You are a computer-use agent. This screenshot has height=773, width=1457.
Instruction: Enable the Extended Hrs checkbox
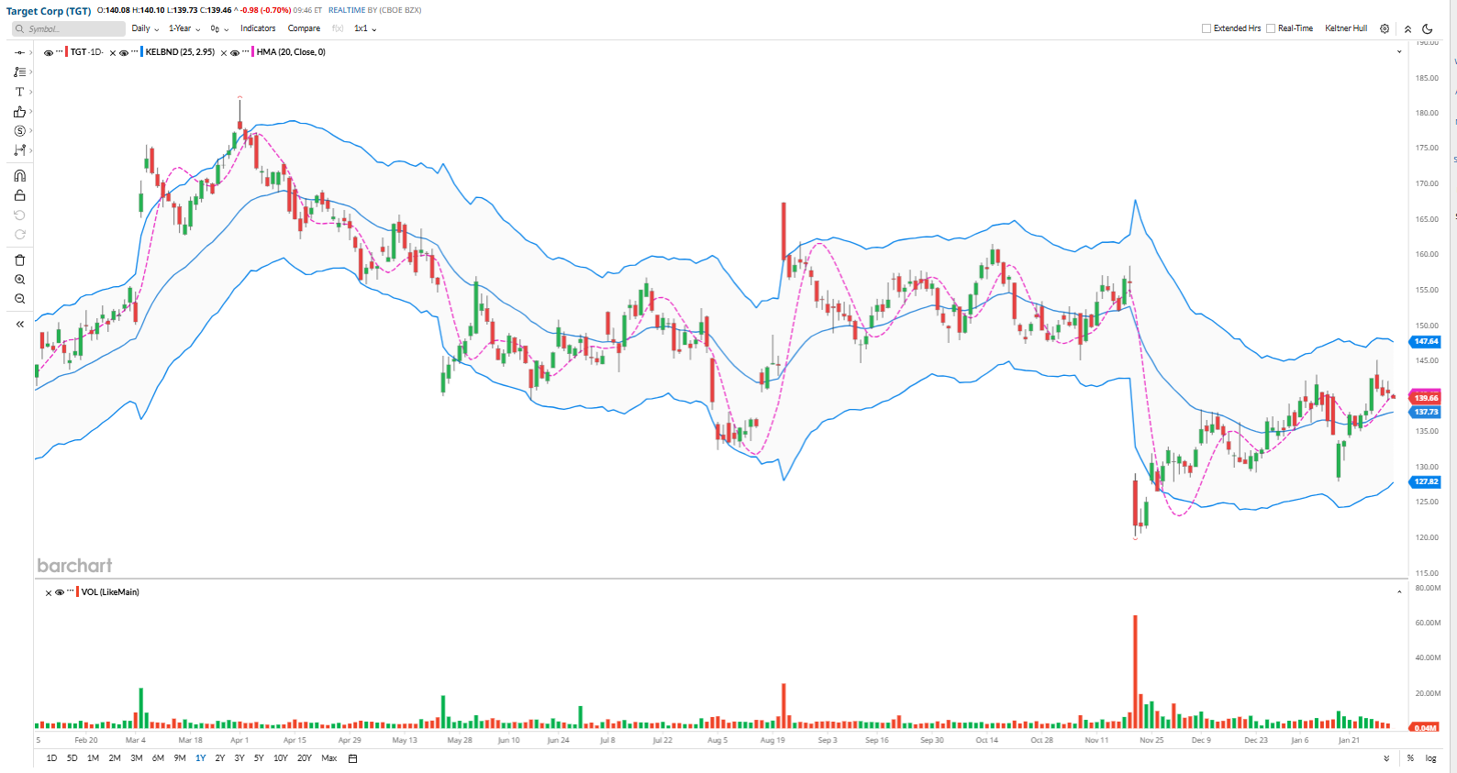tap(1207, 28)
